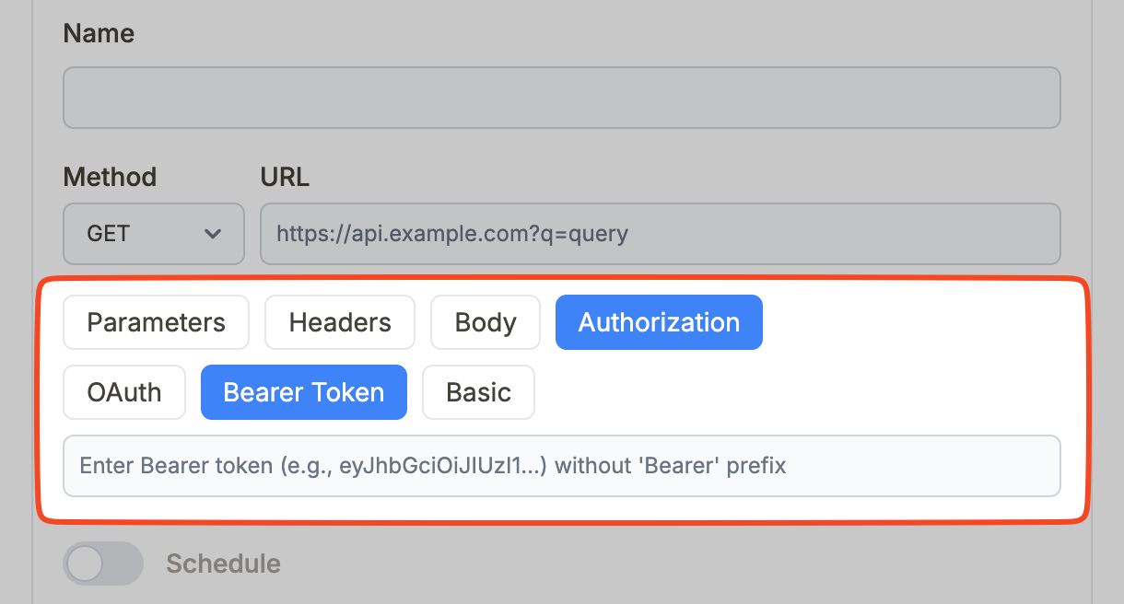The image size is (1124, 604).
Task: Click the Authorization tab
Action: [659, 322]
